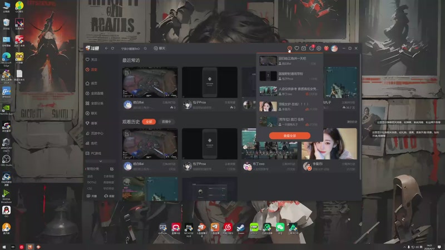Open ARMOURY CRATE desktop shortcut
This screenshot has height=250, width=445.
pyautogui.click(x=6, y=145)
